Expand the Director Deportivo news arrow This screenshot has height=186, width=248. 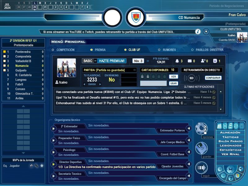point(53,164)
